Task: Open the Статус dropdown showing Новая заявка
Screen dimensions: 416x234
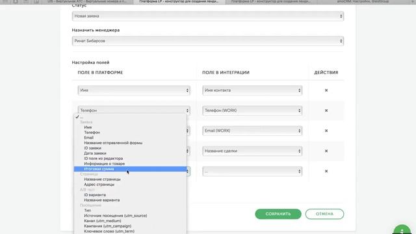Action: pos(208,16)
